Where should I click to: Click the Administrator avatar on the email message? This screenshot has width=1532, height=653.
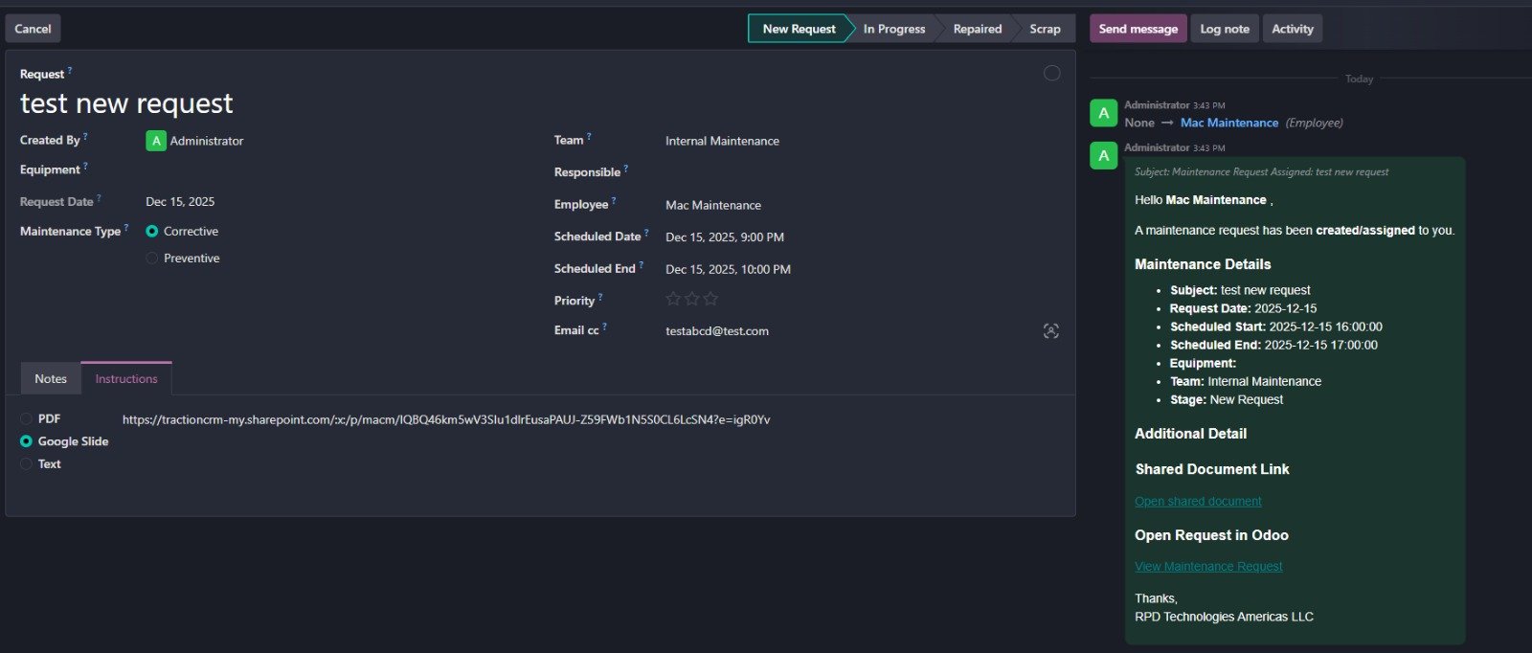(1103, 155)
